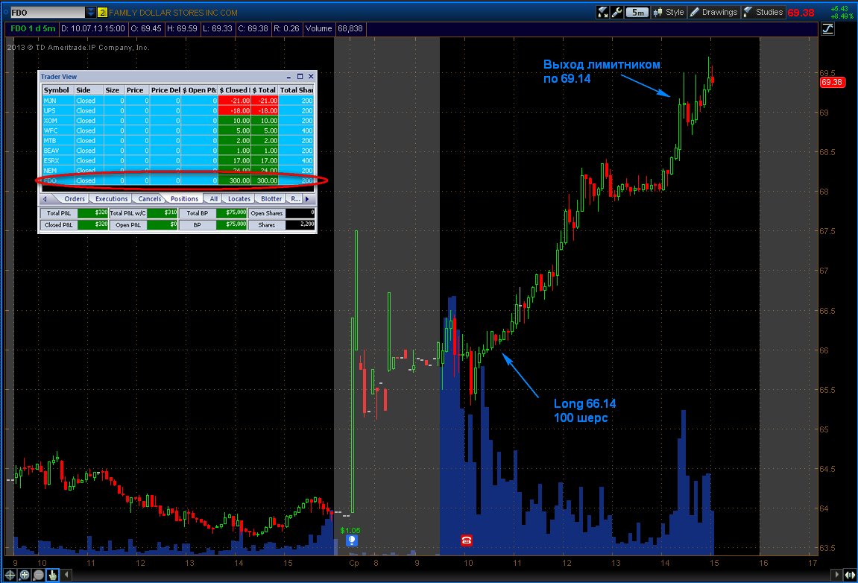Click the left scroll arrow below chart
This screenshot has height=583, width=858.
(x=67, y=575)
